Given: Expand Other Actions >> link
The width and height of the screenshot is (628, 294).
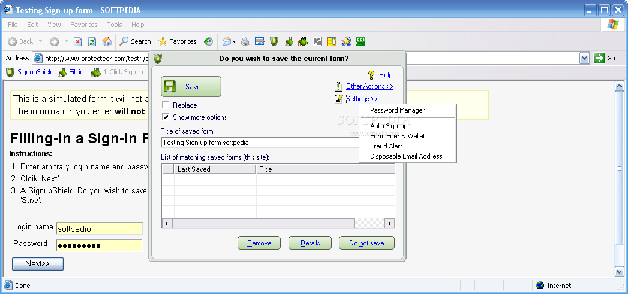Looking at the screenshot, I should (x=369, y=86).
